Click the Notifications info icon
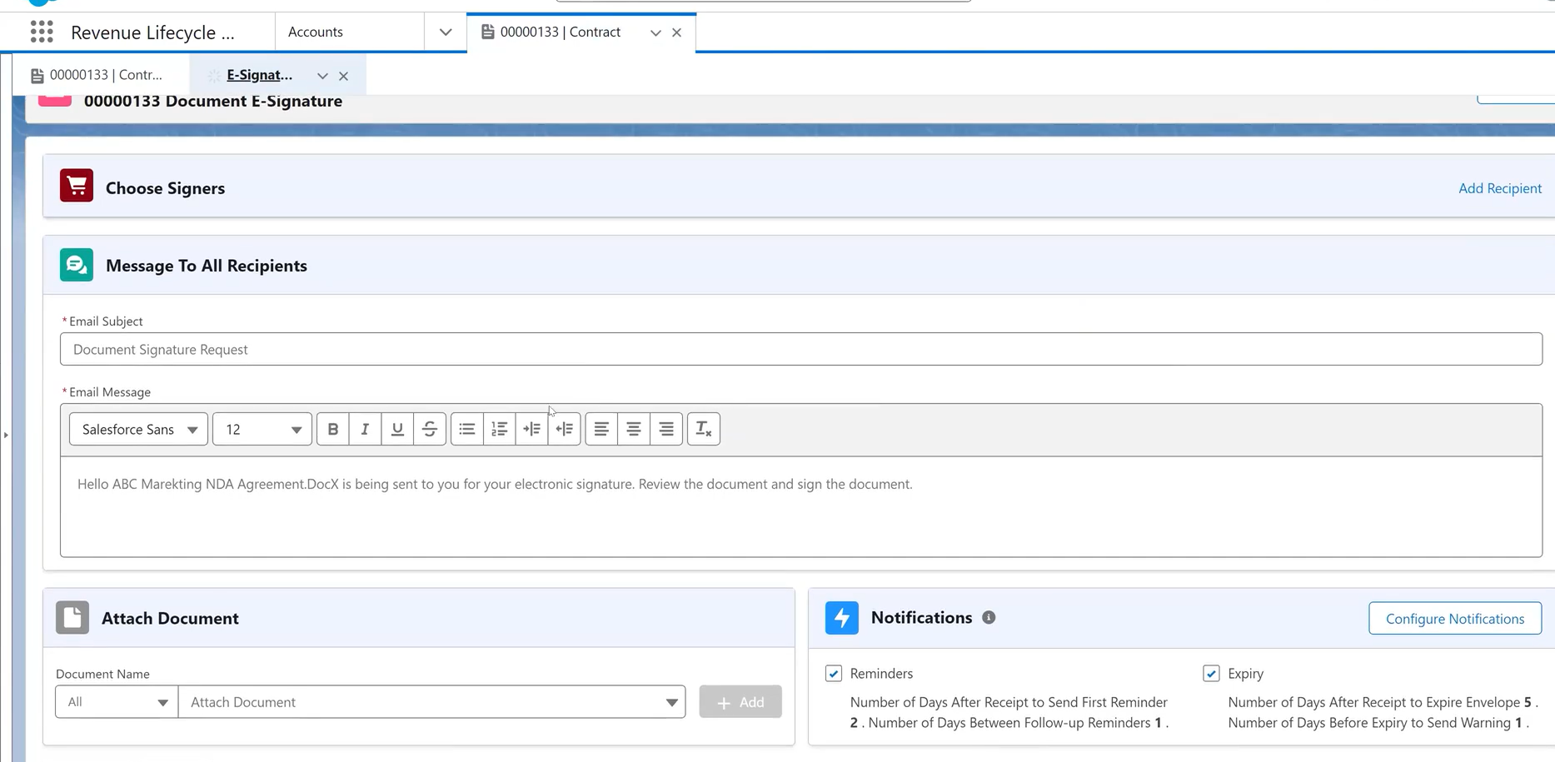Image resolution: width=1555 pixels, height=762 pixels. [x=989, y=617]
